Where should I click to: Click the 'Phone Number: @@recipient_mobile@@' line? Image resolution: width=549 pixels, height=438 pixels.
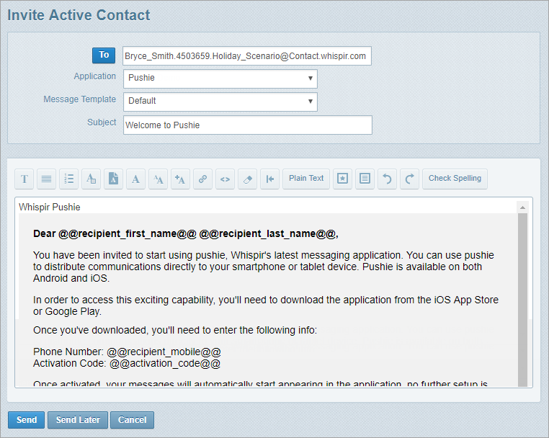pos(127,352)
